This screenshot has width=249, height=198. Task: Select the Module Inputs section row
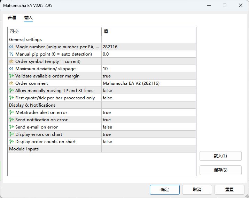click(x=102, y=149)
